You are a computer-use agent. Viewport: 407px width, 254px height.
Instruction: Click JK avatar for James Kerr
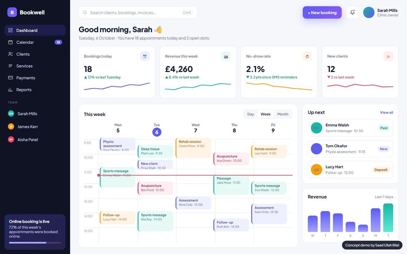11,127
